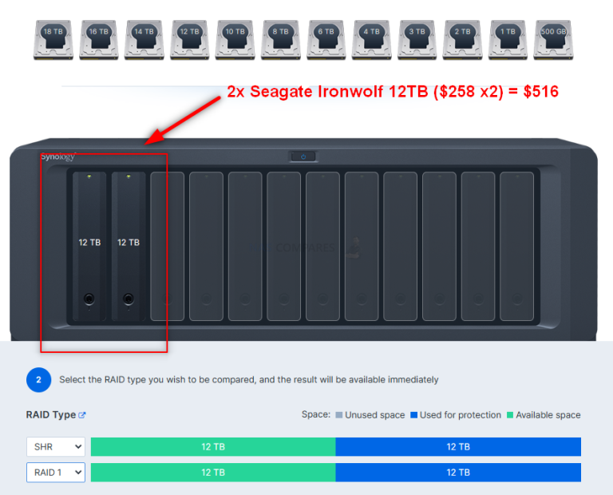This screenshot has width=613, height=495.
Task: Choose the 1 TB drive icon
Action: pos(508,39)
